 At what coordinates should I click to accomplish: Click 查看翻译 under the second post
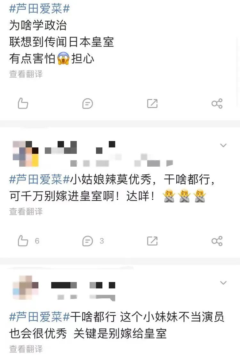pos(26,212)
